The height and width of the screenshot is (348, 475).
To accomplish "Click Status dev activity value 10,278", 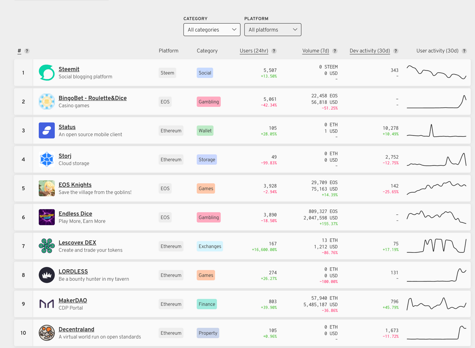I will 391,128.
